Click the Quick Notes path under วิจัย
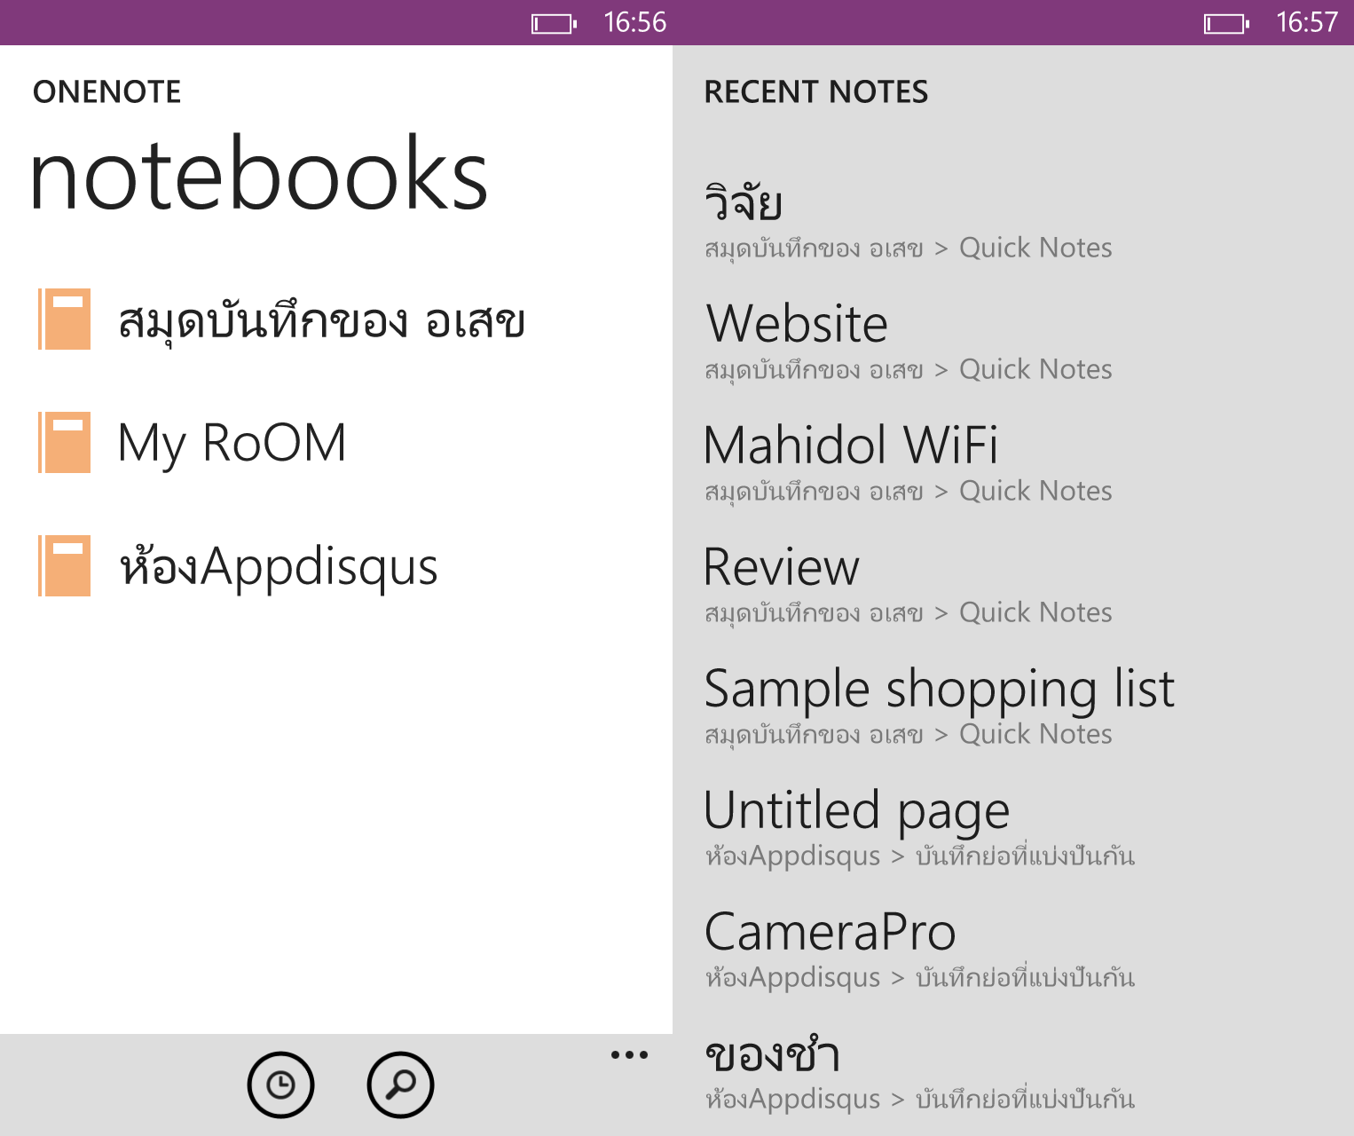1354x1136 pixels. click(x=908, y=248)
